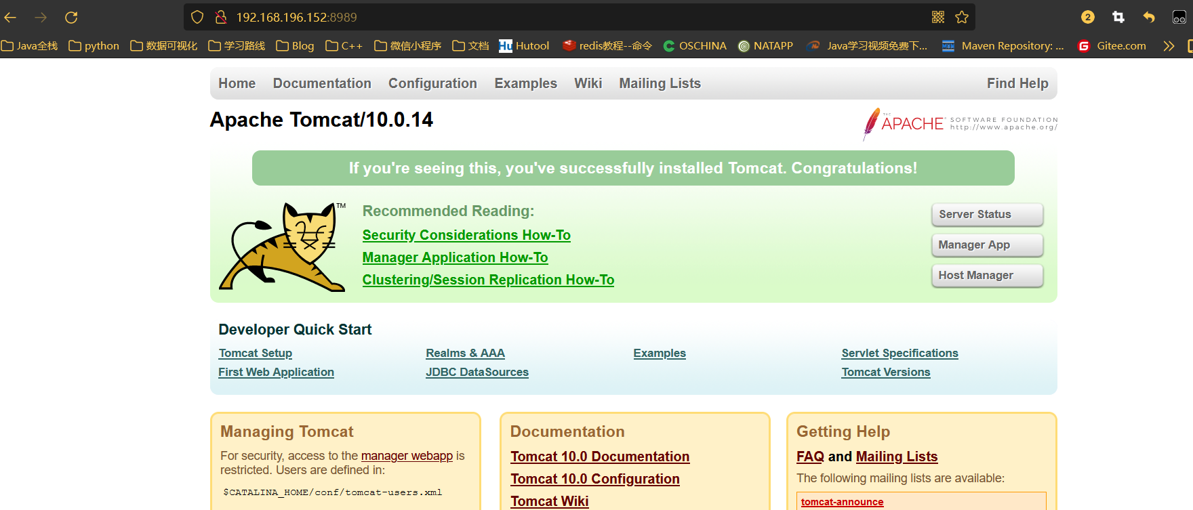Click the crop screenshot icon

[1118, 17]
